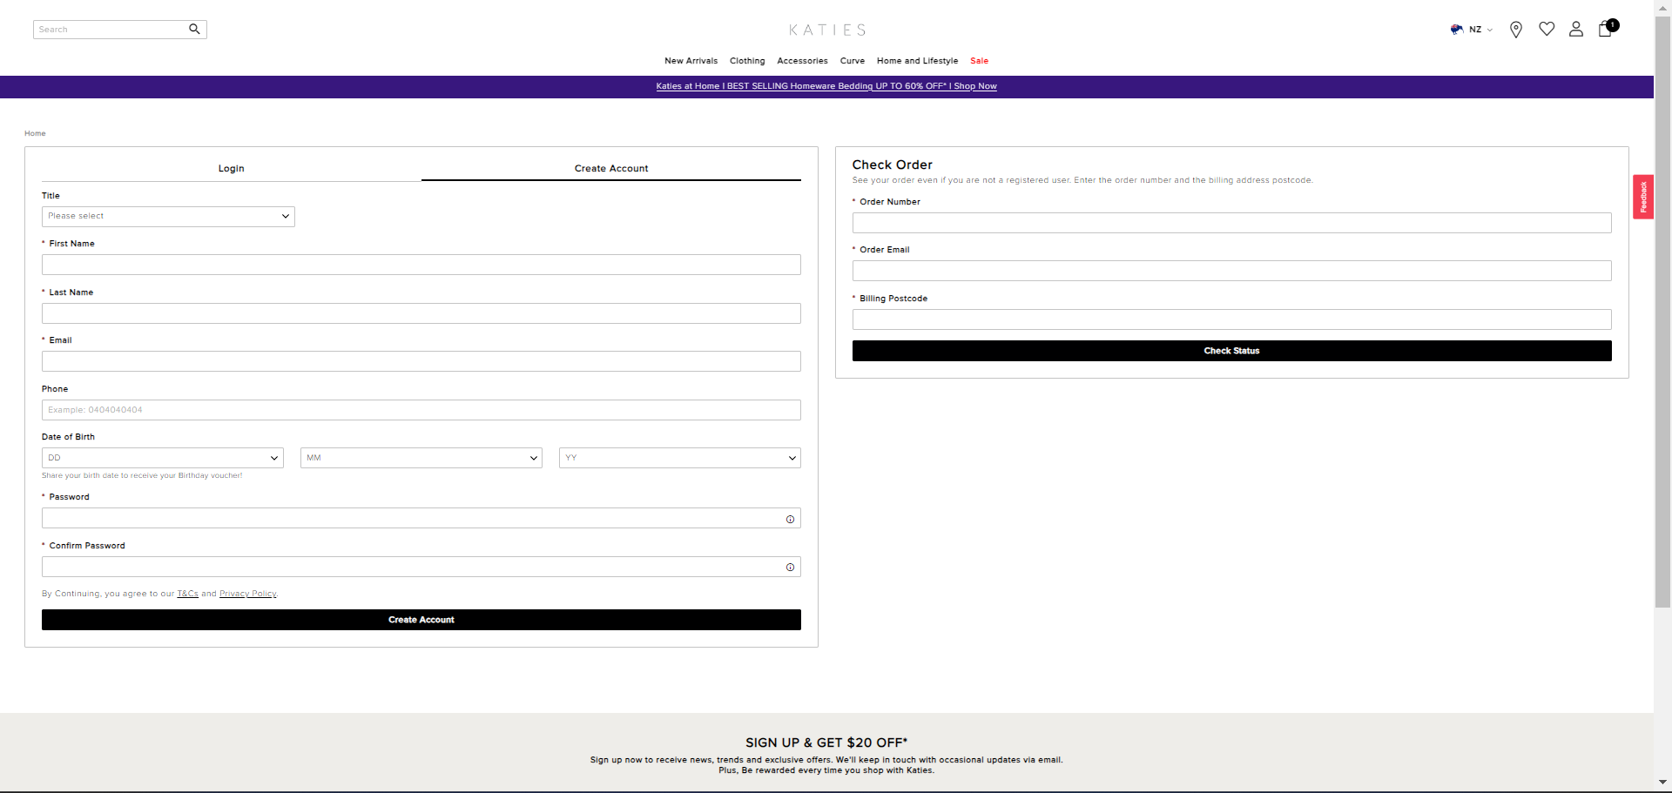1672x793 pixels.
Task: Click the NZ flag icon
Action: (x=1458, y=29)
